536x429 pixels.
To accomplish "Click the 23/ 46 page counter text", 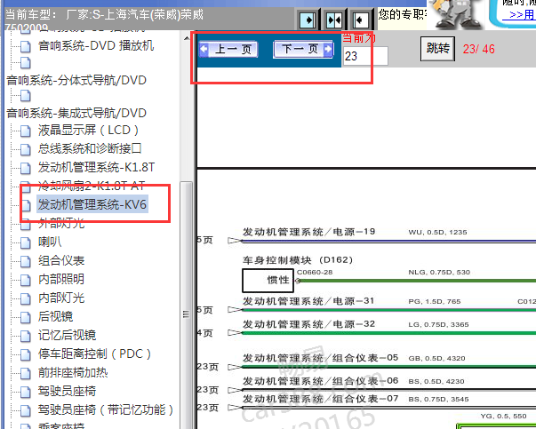I will point(478,49).
